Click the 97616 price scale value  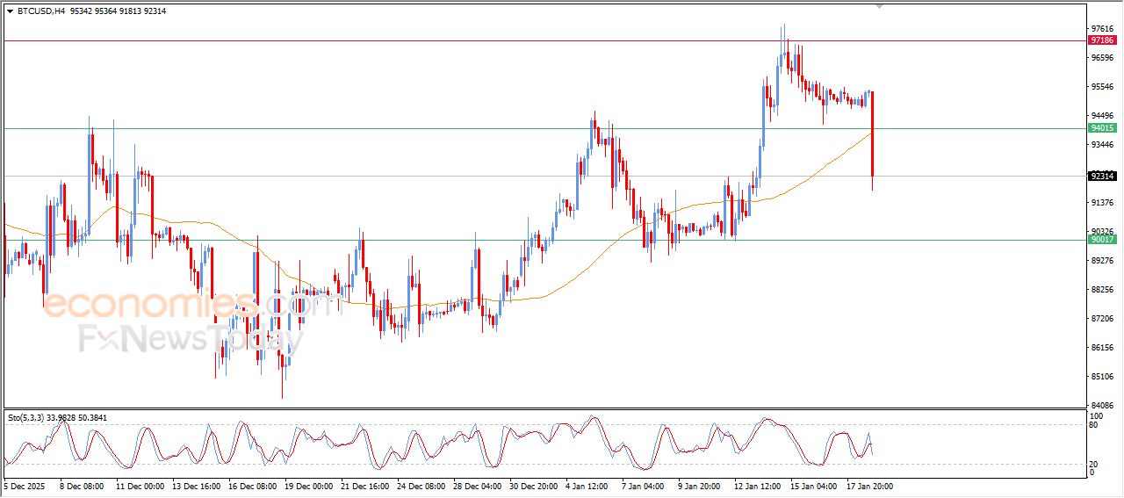[x=1101, y=28]
